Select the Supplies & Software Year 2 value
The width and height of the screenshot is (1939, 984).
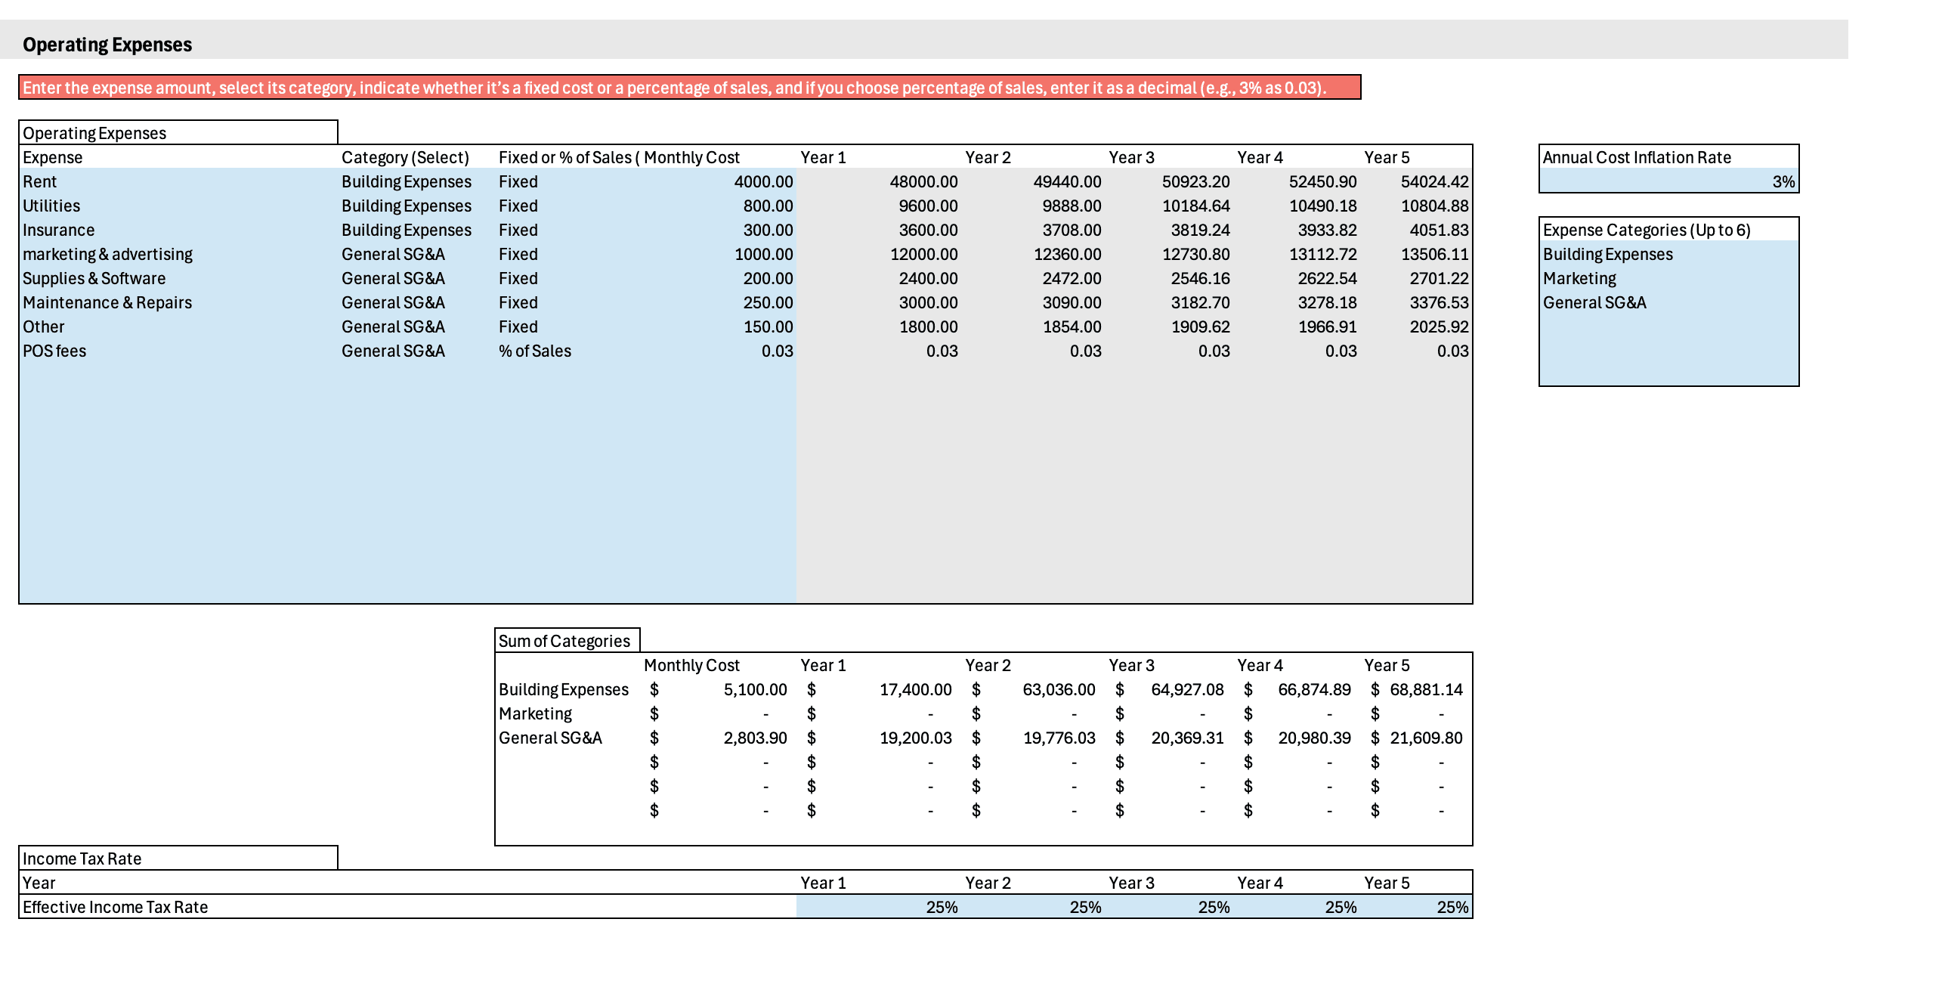click(1073, 278)
